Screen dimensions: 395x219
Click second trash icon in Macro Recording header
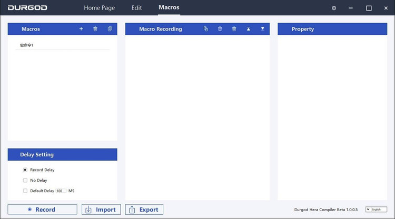click(234, 29)
